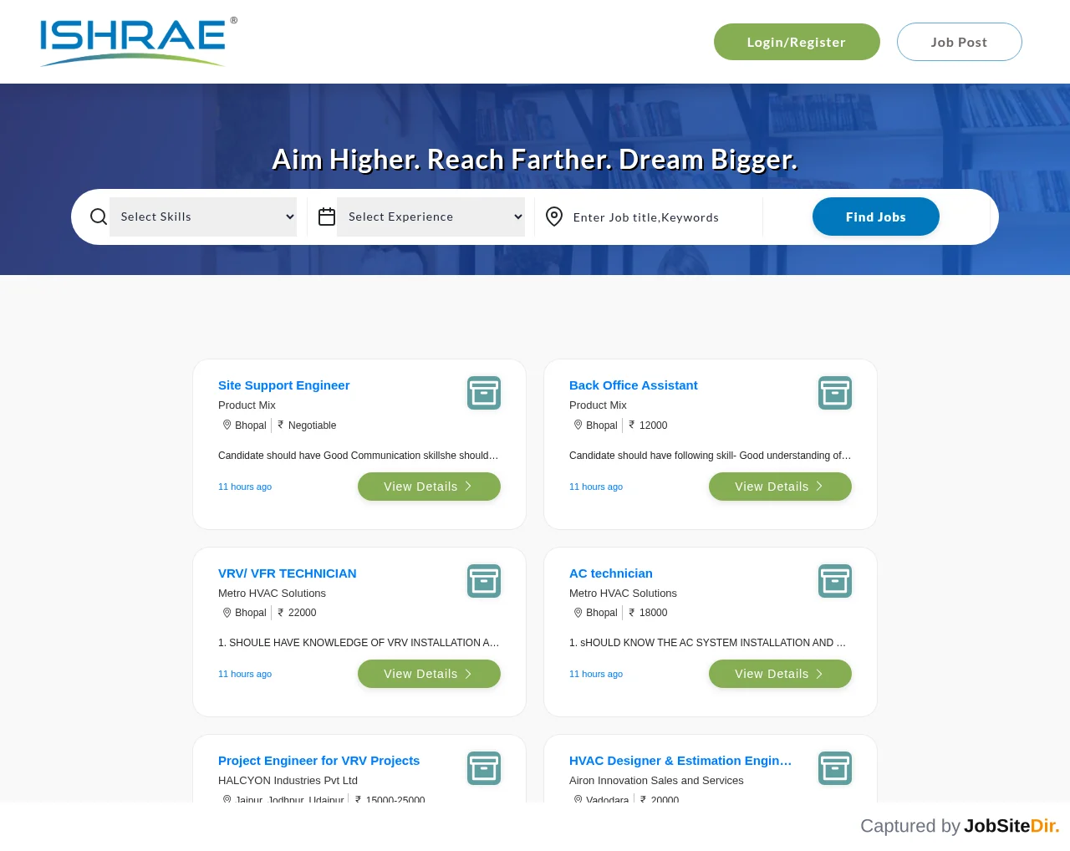Image resolution: width=1070 pixels, height=851 pixels.
Task: View Details for VRV/ VFR TECHNICIAN
Action: click(429, 674)
